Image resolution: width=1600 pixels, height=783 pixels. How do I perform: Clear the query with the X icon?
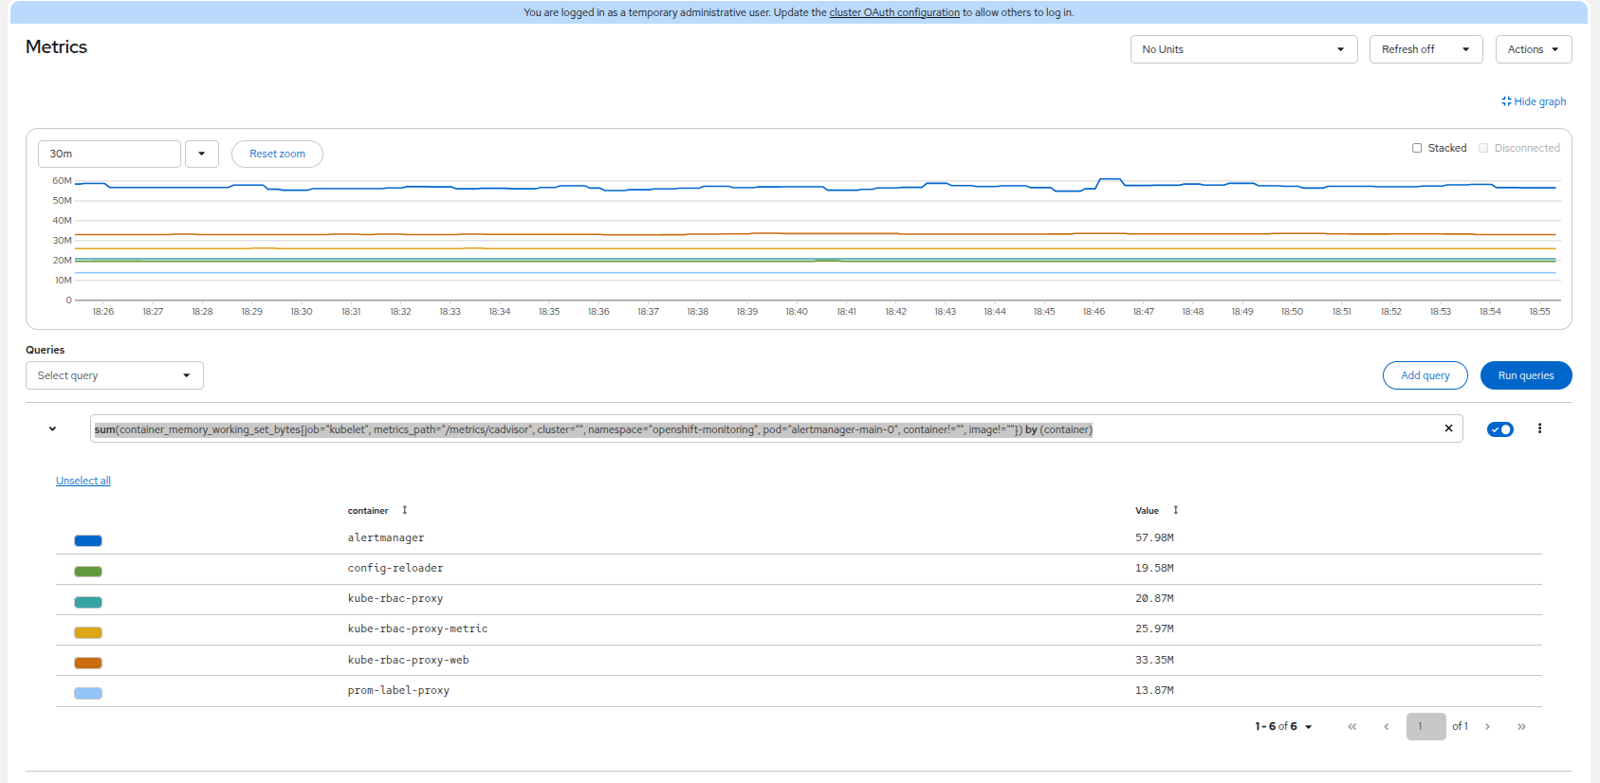(x=1448, y=428)
